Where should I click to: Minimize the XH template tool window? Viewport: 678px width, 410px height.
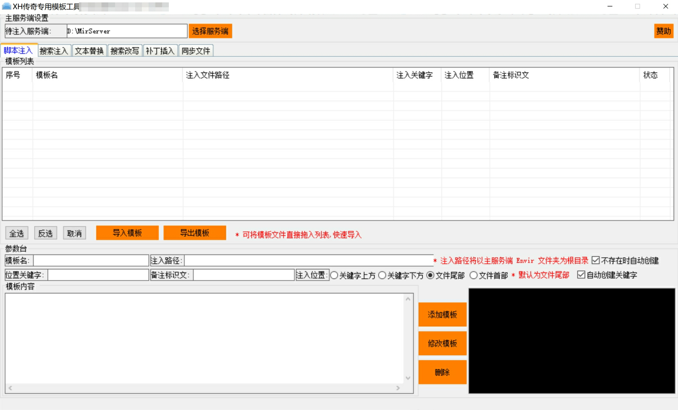610,7
